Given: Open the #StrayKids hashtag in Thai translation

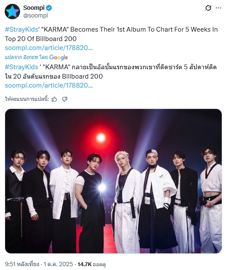Looking at the screenshot, I should [x=21, y=67].
